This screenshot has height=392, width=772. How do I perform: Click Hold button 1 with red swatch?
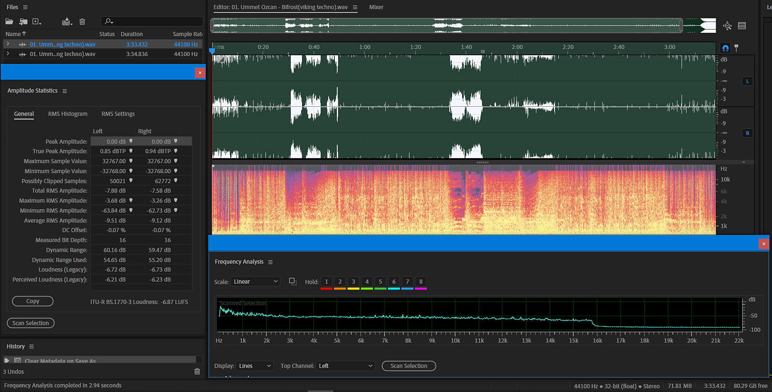(x=326, y=282)
